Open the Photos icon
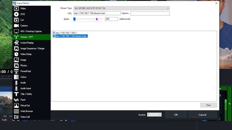Image resolution: width=232 pixels, height=130 pixels. pos(16,66)
